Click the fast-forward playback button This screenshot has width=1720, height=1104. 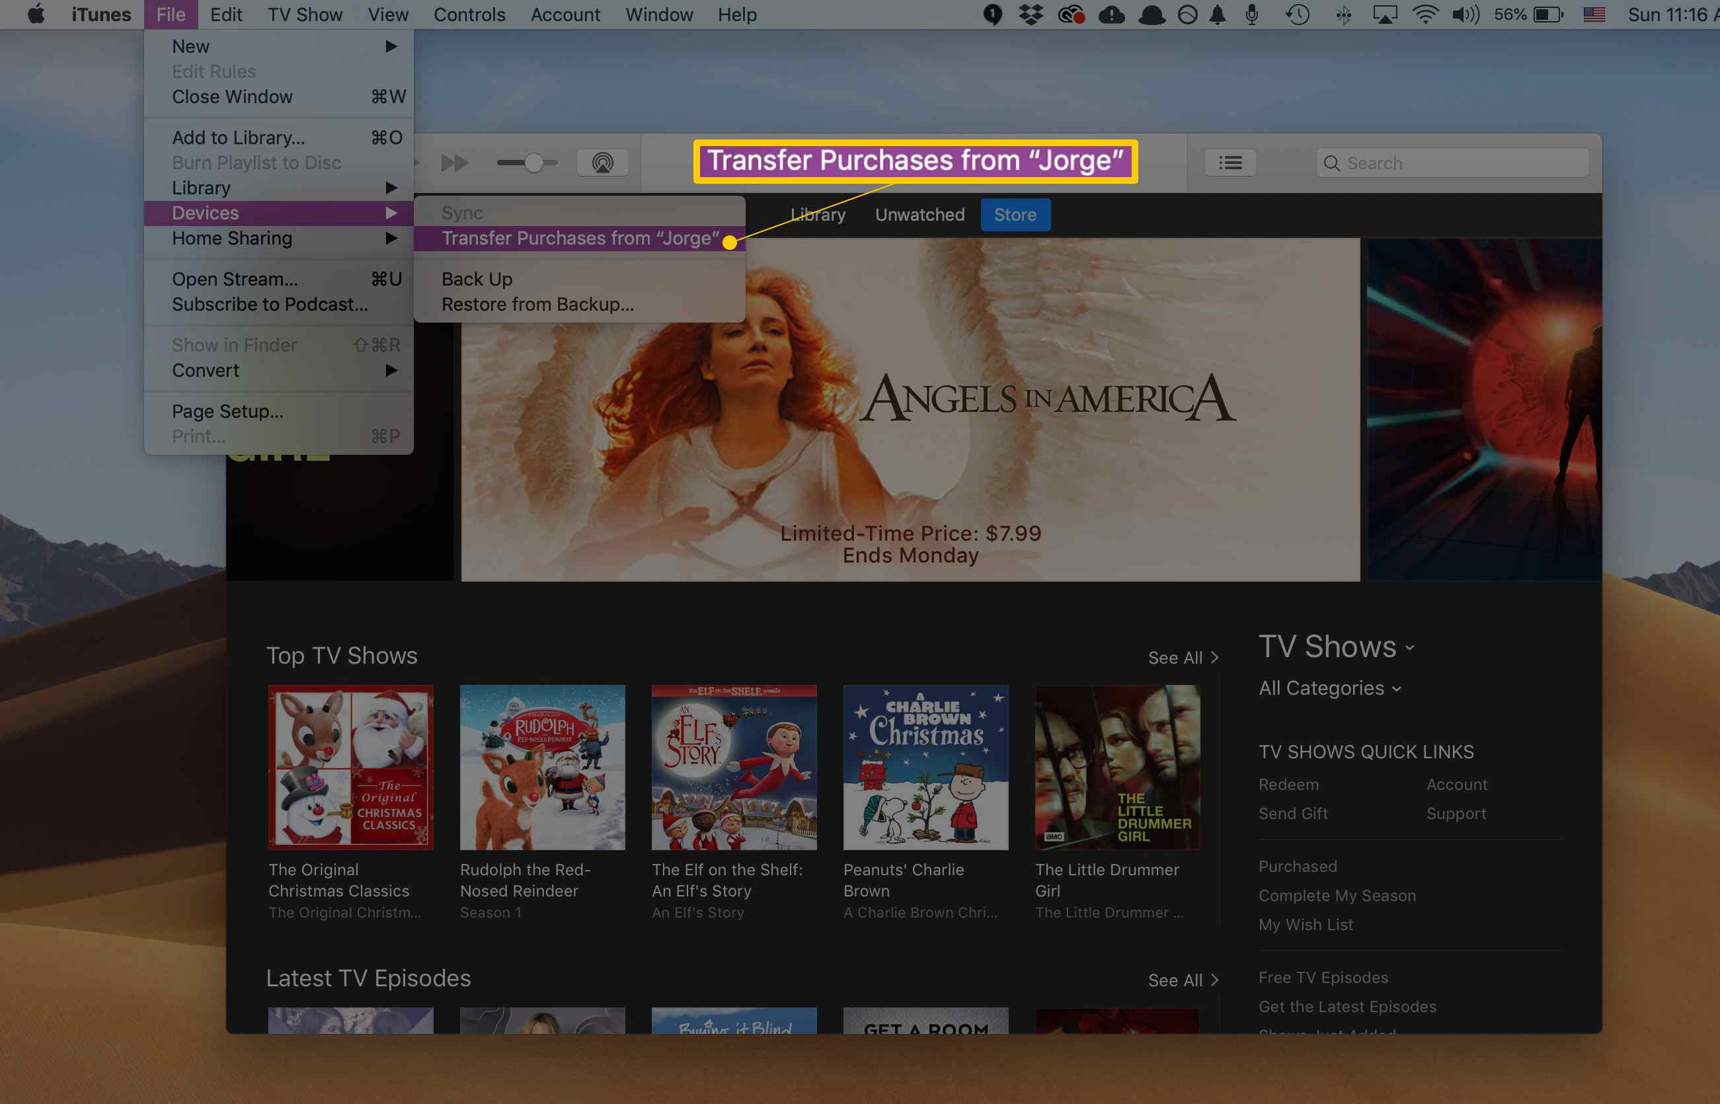454,163
